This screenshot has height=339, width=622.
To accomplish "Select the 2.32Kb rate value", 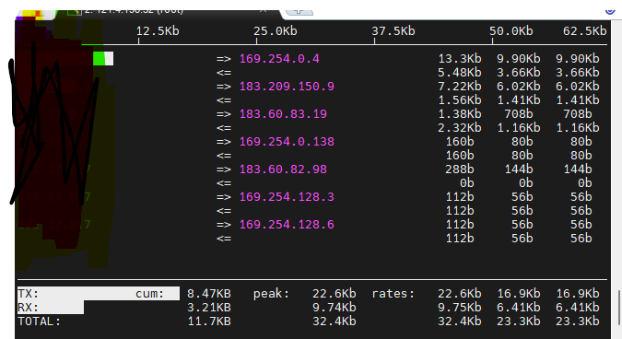I will click(460, 128).
